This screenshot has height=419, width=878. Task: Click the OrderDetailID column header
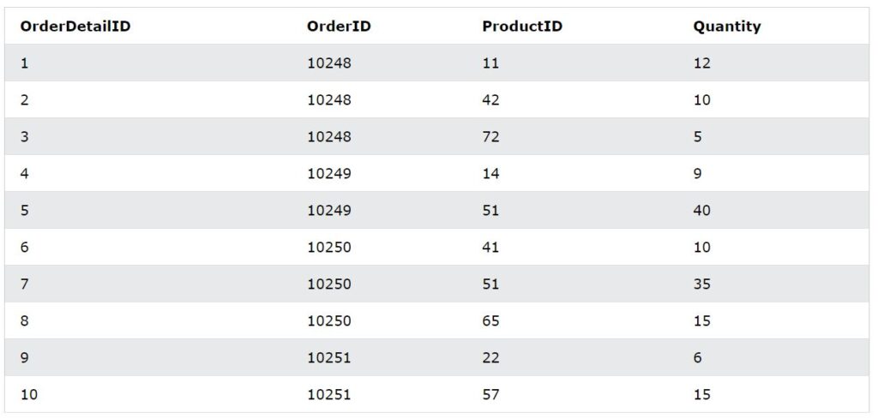click(x=75, y=27)
